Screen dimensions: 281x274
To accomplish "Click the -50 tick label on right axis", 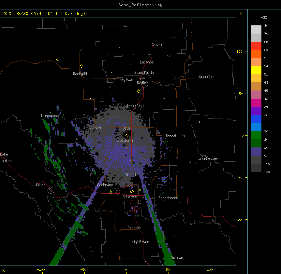I will (x=239, y=178).
